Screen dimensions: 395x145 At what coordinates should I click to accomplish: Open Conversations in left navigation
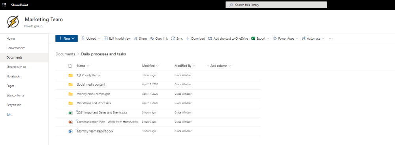[x=16, y=48]
